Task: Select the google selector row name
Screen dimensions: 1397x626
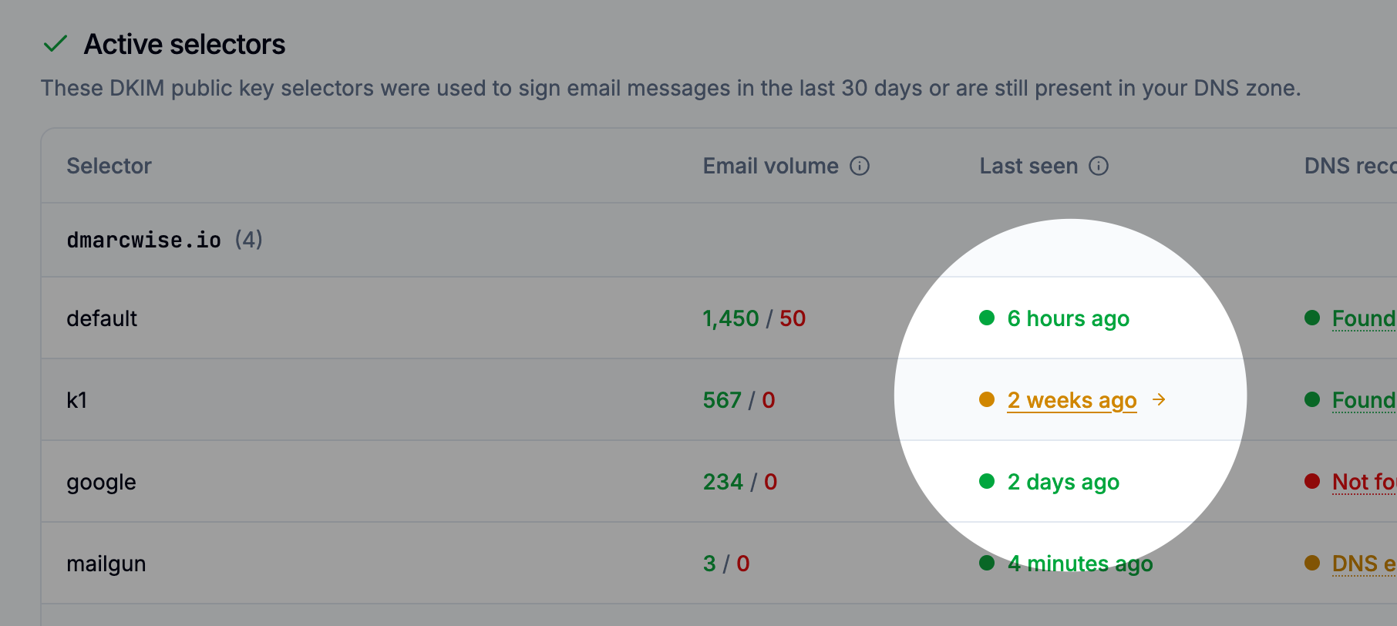Action: pyautogui.click(x=101, y=482)
